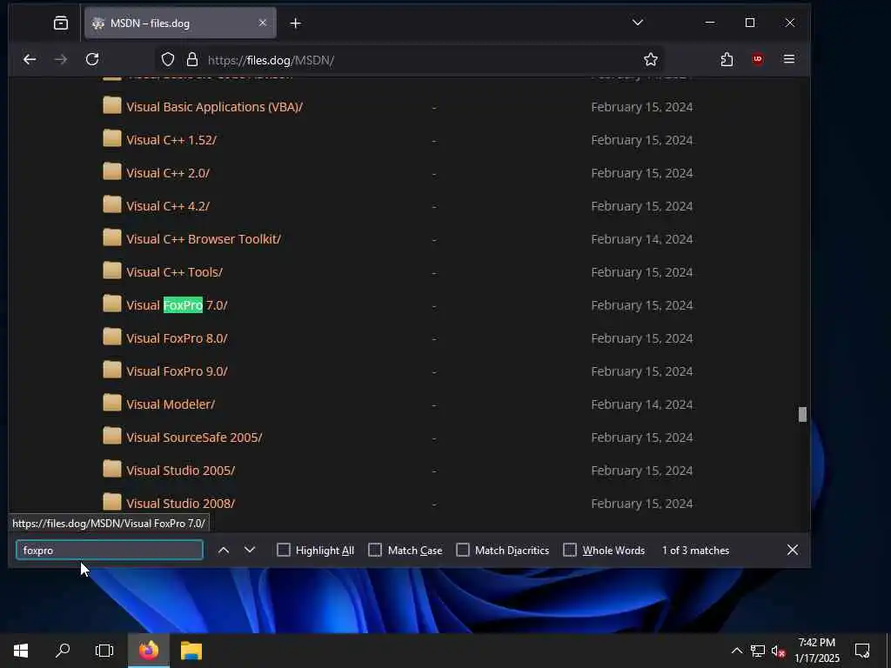
Task: Open the network status tray icon
Action: (758, 651)
